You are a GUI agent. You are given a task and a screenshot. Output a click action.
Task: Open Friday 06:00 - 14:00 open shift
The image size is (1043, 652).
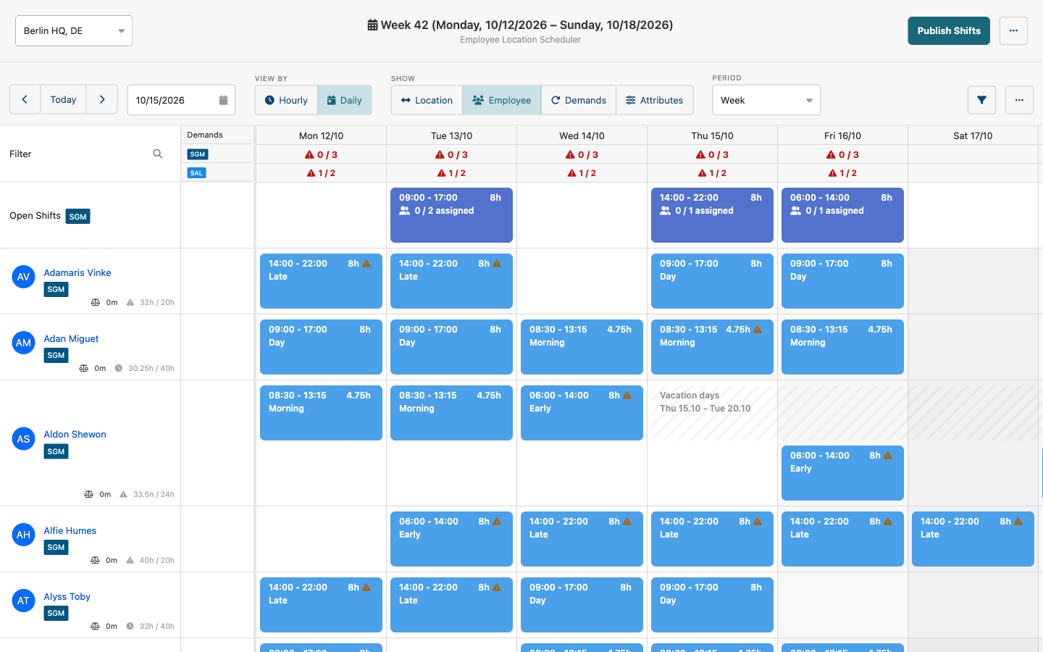click(842, 215)
